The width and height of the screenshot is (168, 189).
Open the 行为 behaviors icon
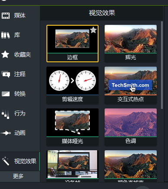[6, 114]
